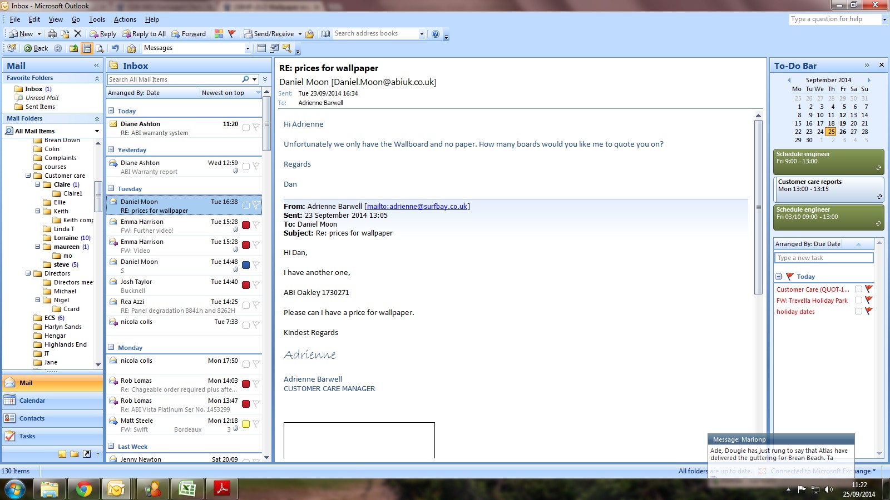Open the Tools menu
The image size is (890, 500).
(97, 19)
